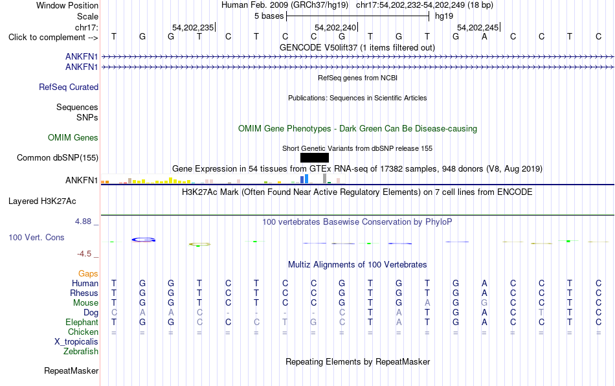Click the black dbSNP variant block

(314, 157)
